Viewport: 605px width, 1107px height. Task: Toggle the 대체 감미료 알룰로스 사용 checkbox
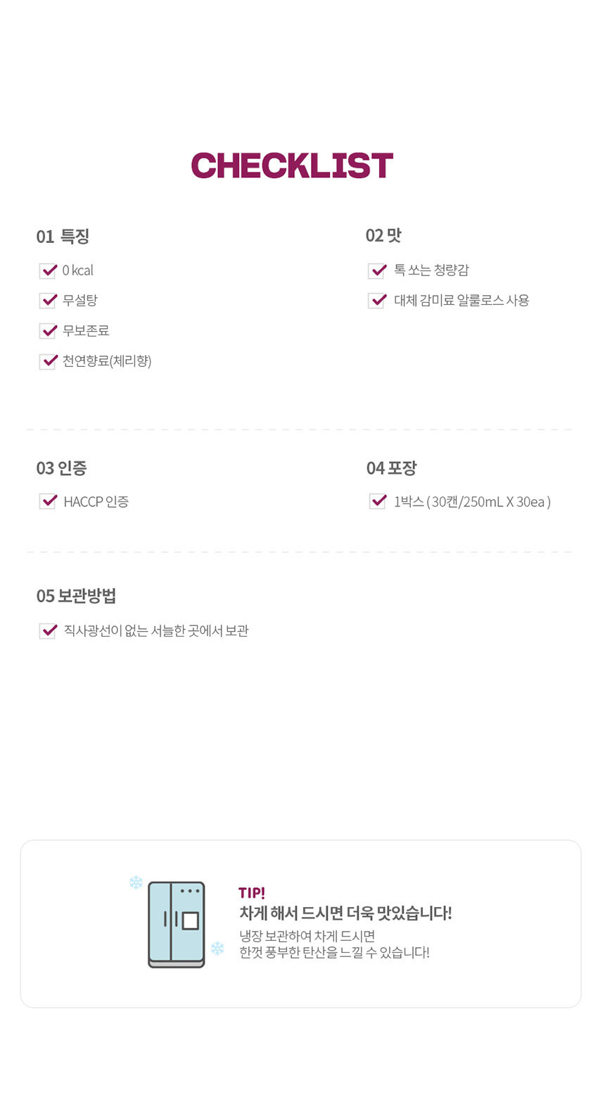click(x=377, y=301)
